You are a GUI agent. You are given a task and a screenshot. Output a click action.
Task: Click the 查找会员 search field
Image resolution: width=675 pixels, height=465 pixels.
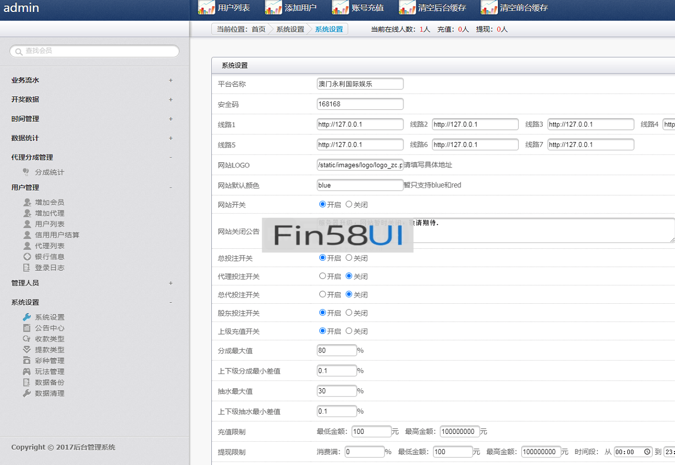(x=99, y=51)
